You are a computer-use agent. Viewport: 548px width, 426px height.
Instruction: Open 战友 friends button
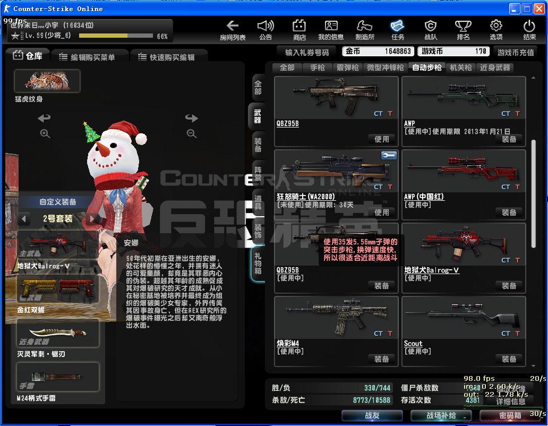click(372, 415)
